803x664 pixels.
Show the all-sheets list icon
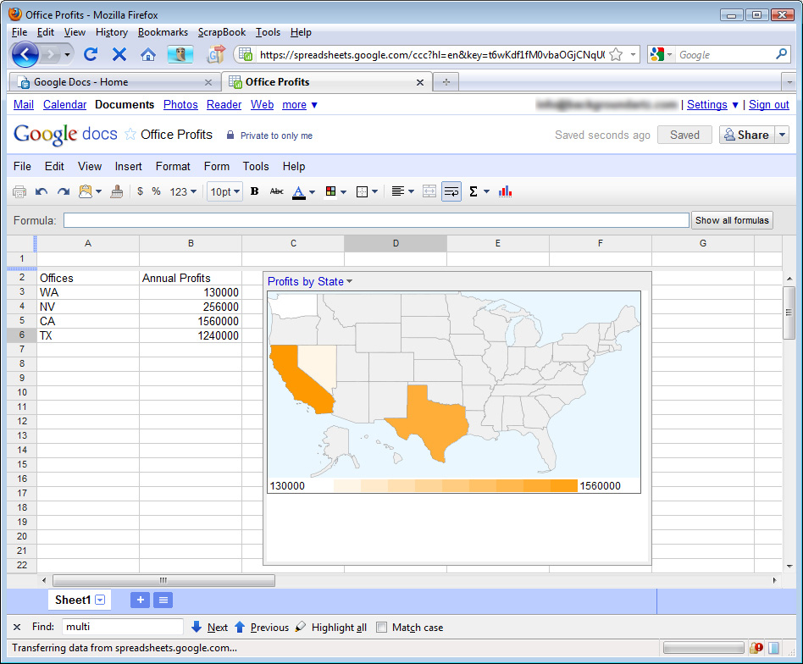pyautogui.click(x=163, y=600)
